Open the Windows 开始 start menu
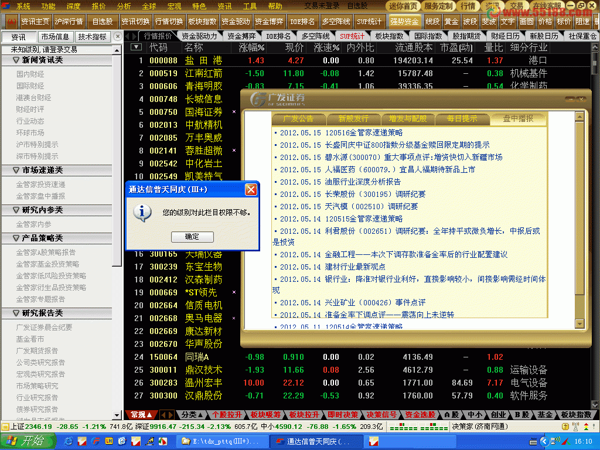Viewport: 600px width, 450px height. 27,441
